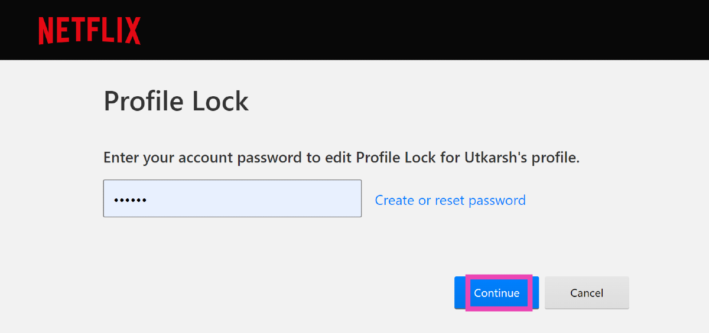Open the Create or reset password link

click(x=450, y=200)
